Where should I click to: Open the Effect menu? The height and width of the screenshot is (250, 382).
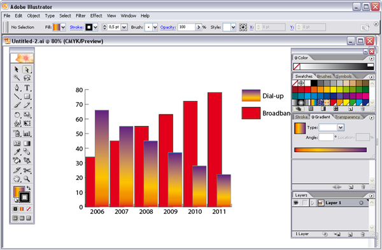pyautogui.click(x=96, y=16)
